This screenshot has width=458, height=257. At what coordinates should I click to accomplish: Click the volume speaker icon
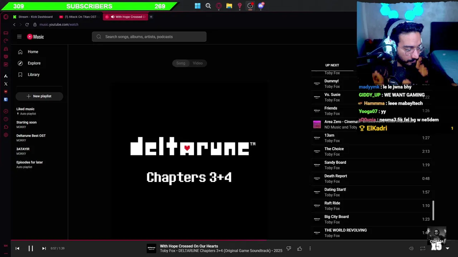tap(411, 248)
